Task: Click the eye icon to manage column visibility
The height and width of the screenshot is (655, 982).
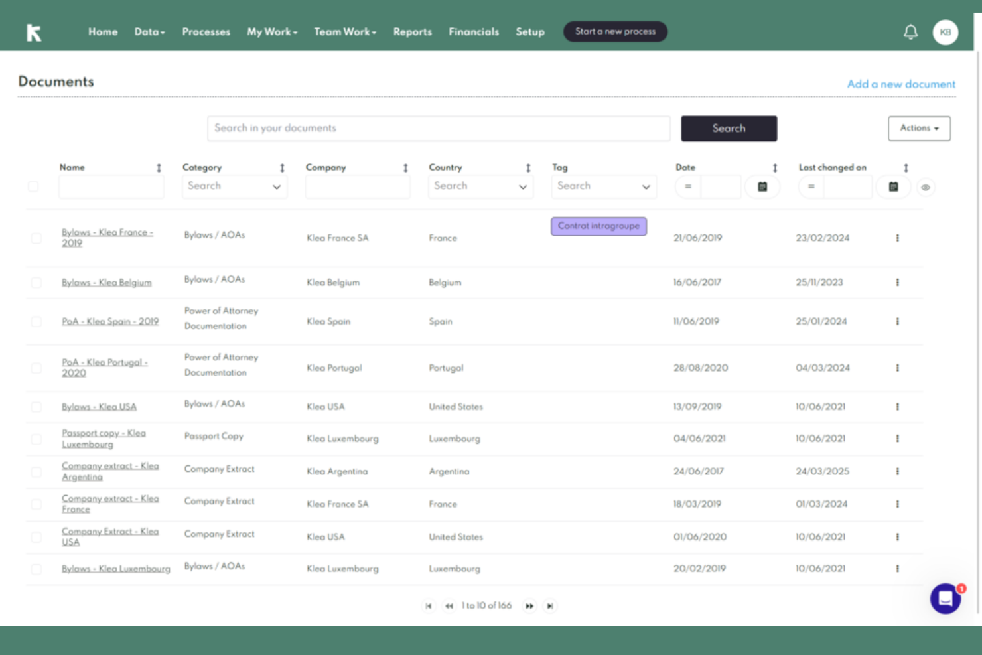Action: 926,187
